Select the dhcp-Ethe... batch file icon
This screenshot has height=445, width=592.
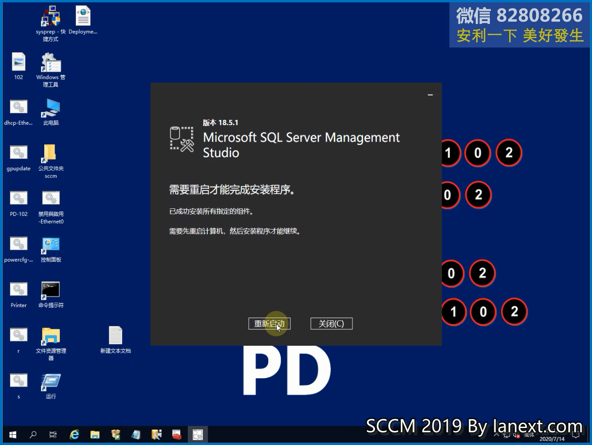click(19, 112)
